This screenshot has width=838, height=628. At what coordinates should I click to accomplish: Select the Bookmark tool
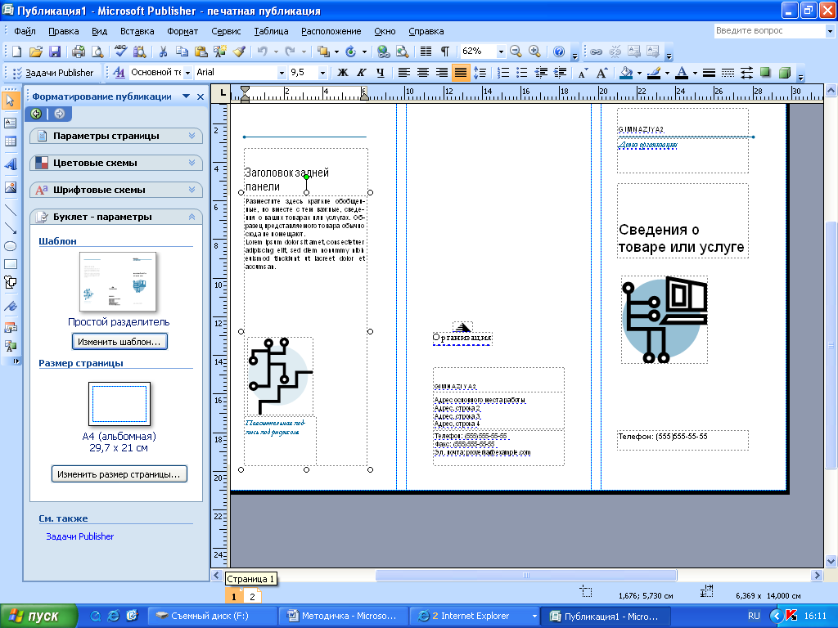click(10, 306)
